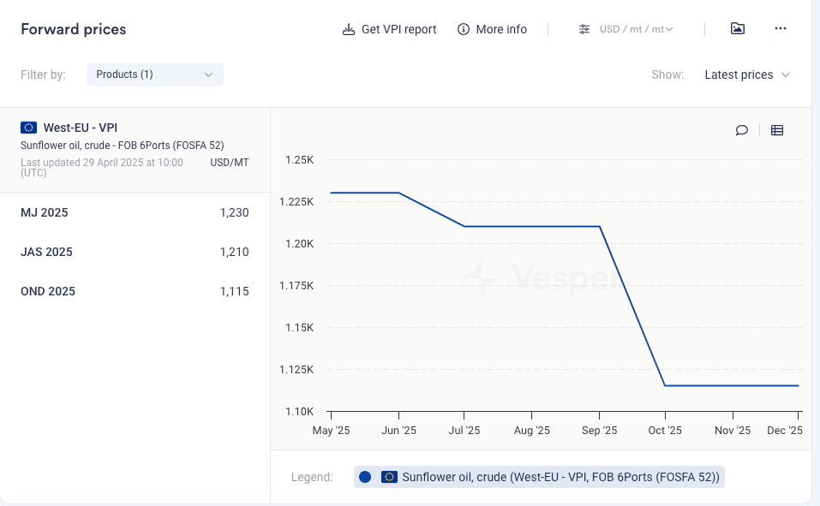
Task: Click the More info circle icon
Action: (464, 29)
